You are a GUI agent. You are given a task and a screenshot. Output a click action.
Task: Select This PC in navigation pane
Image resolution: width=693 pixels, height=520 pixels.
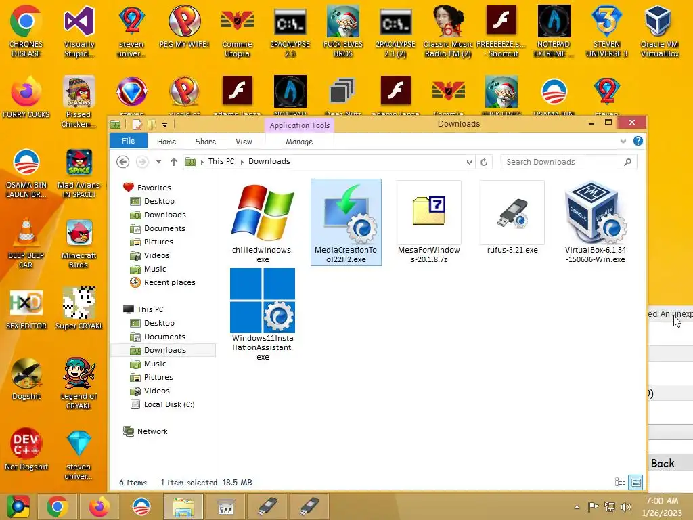tap(150, 309)
